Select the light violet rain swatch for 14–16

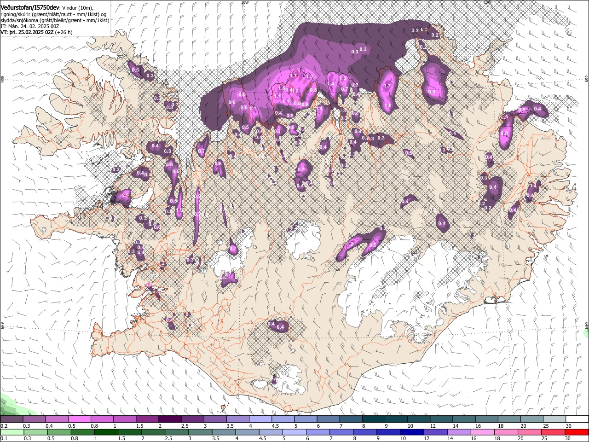tap(458, 432)
